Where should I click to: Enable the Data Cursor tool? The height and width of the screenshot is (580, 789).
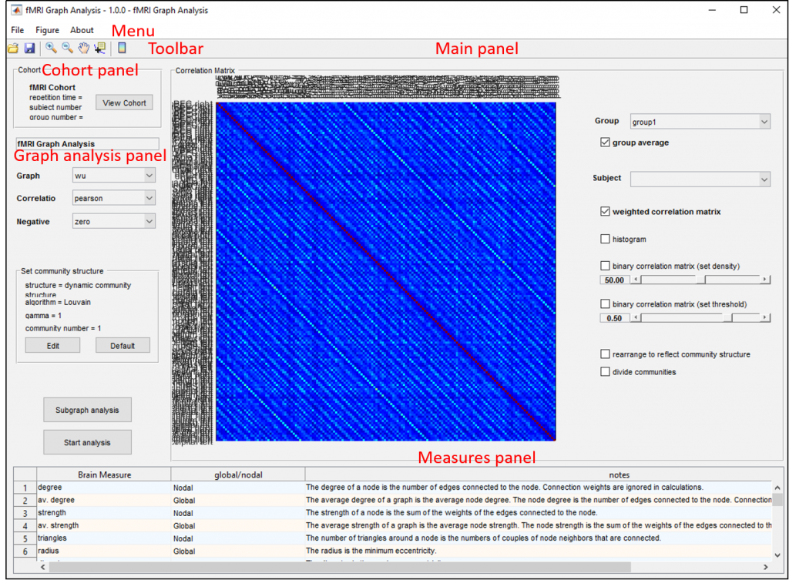(99, 48)
